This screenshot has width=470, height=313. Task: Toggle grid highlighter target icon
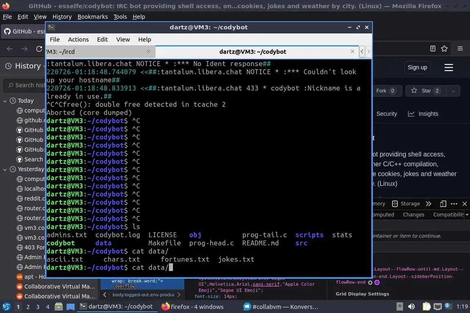tap(370, 282)
